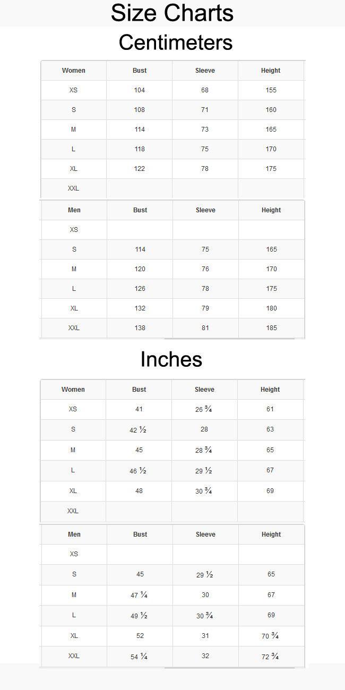This screenshot has height=690, width=345.
Task: Select women's S bust value 42 ½
Action: 138,430
